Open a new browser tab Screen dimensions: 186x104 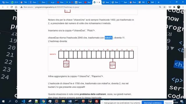(x=159, y=2)
